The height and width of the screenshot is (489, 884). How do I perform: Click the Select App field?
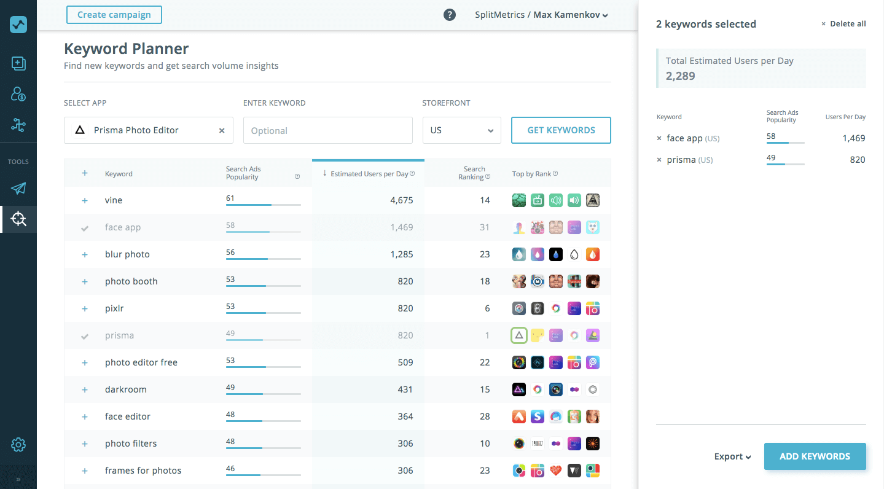[x=149, y=130]
